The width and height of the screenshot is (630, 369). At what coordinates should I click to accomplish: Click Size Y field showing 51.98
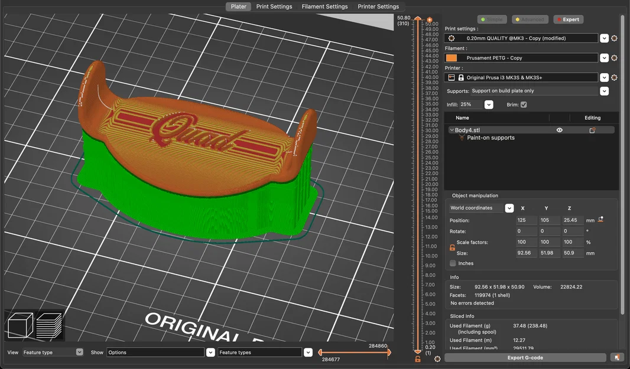click(x=549, y=253)
